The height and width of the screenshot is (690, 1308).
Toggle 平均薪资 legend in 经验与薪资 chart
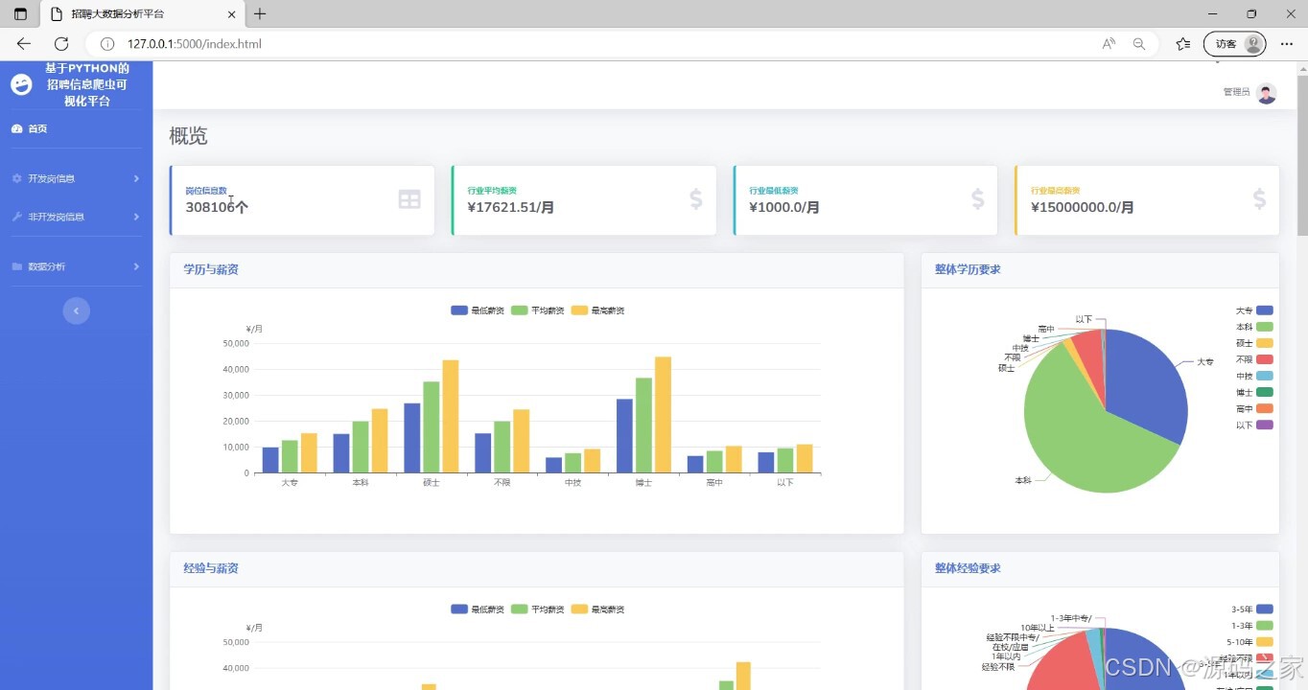(538, 609)
